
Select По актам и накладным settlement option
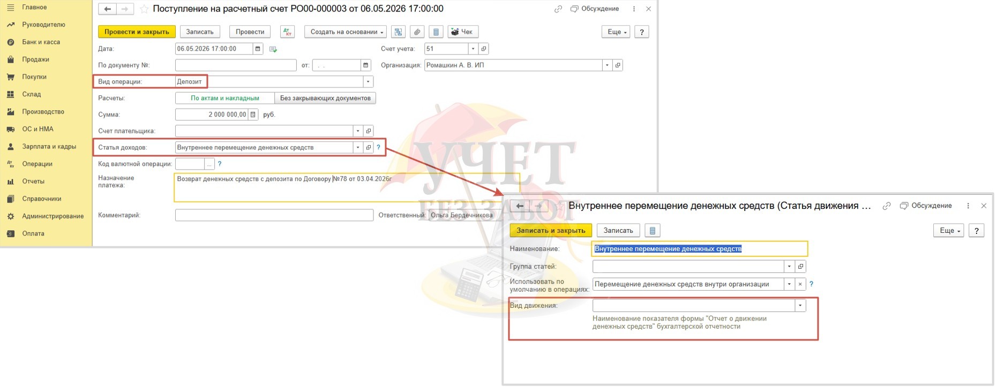pyautogui.click(x=225, y=98)
